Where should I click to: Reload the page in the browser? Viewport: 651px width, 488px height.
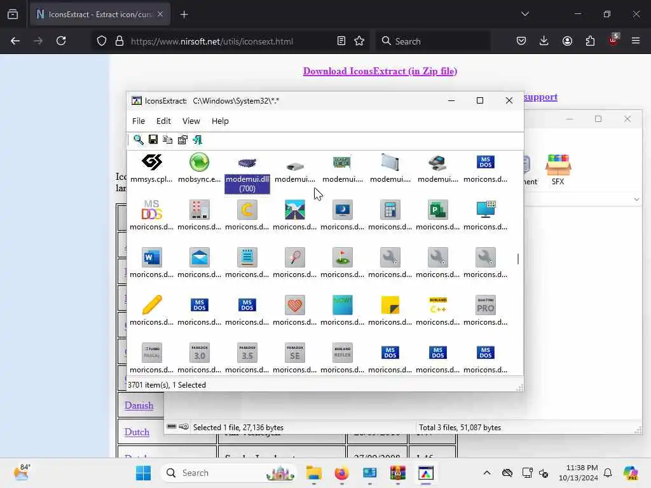(61, 41)
